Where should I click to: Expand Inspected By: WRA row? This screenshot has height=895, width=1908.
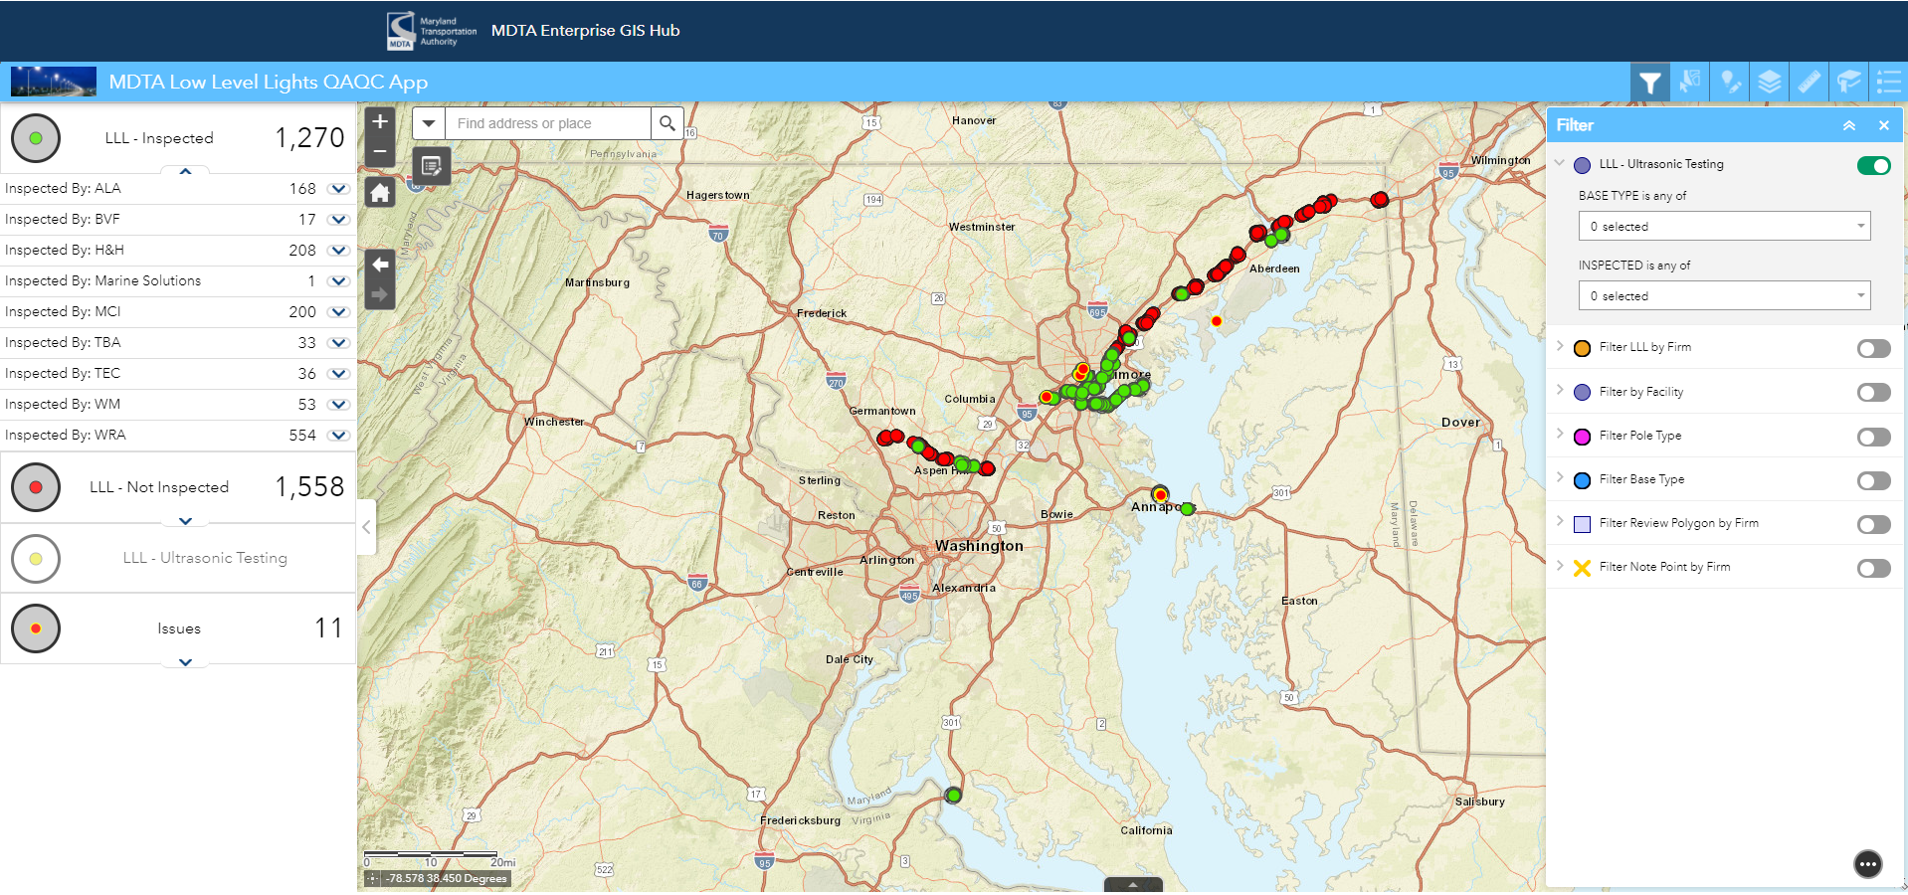pyautogui.click(x=339, y=436)
